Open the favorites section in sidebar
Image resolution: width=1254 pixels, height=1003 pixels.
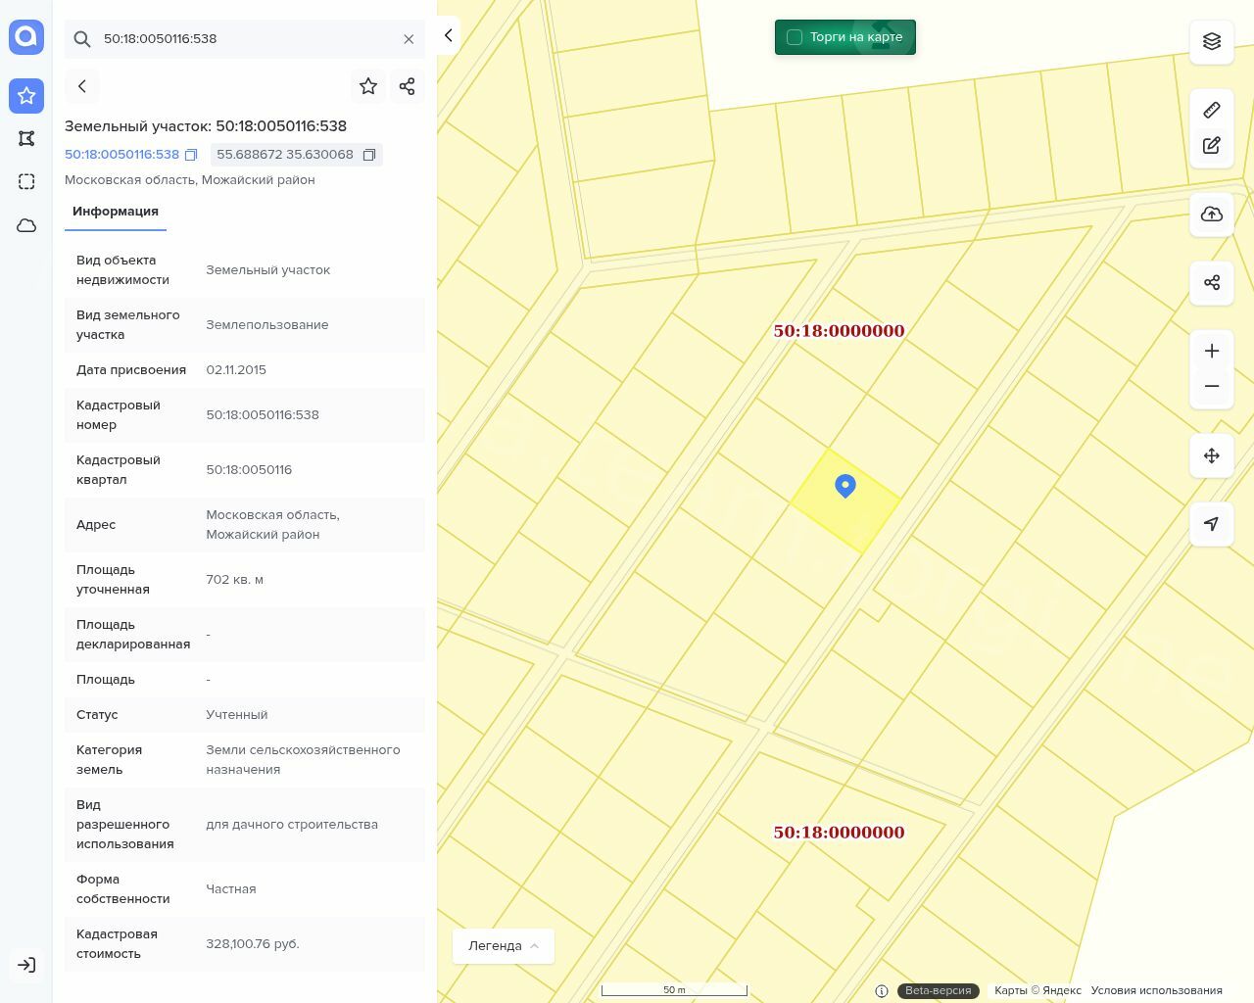26,95
